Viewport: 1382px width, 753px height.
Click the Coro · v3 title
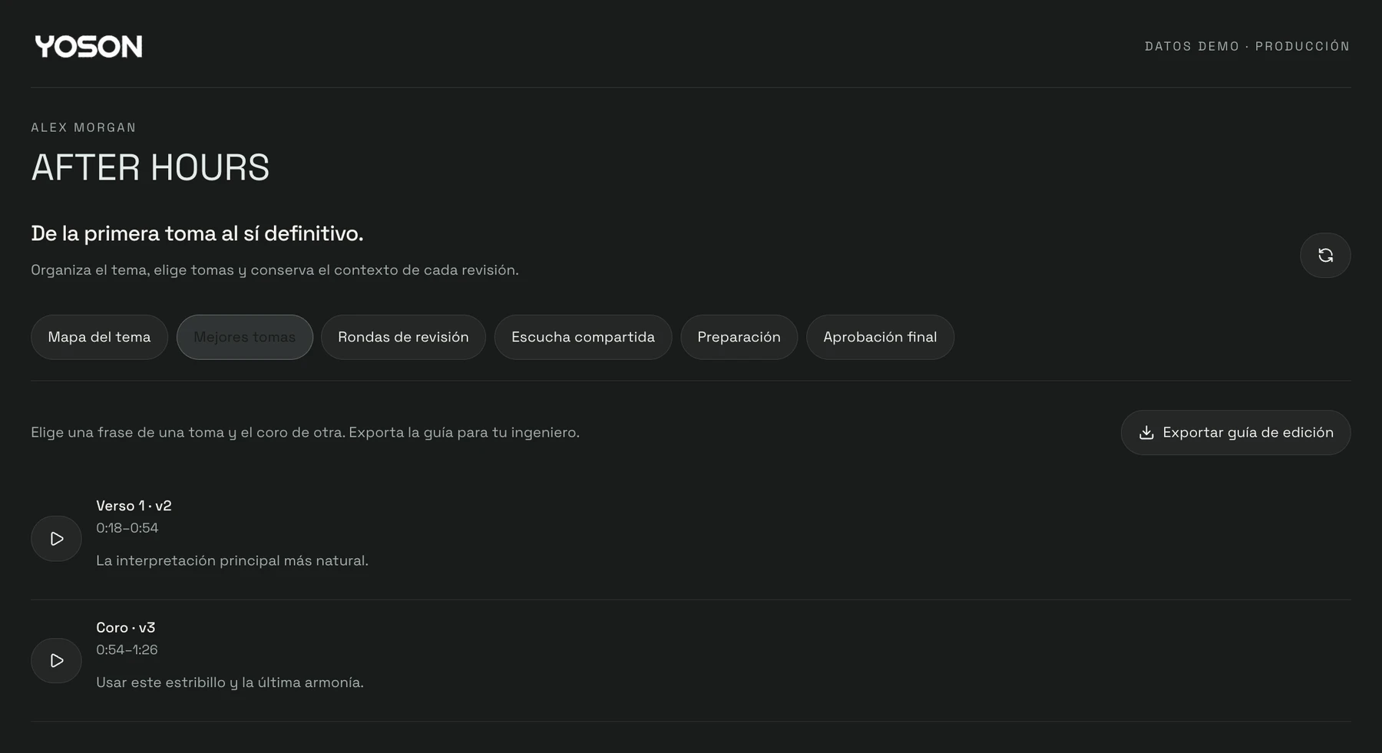click(126, 628)
